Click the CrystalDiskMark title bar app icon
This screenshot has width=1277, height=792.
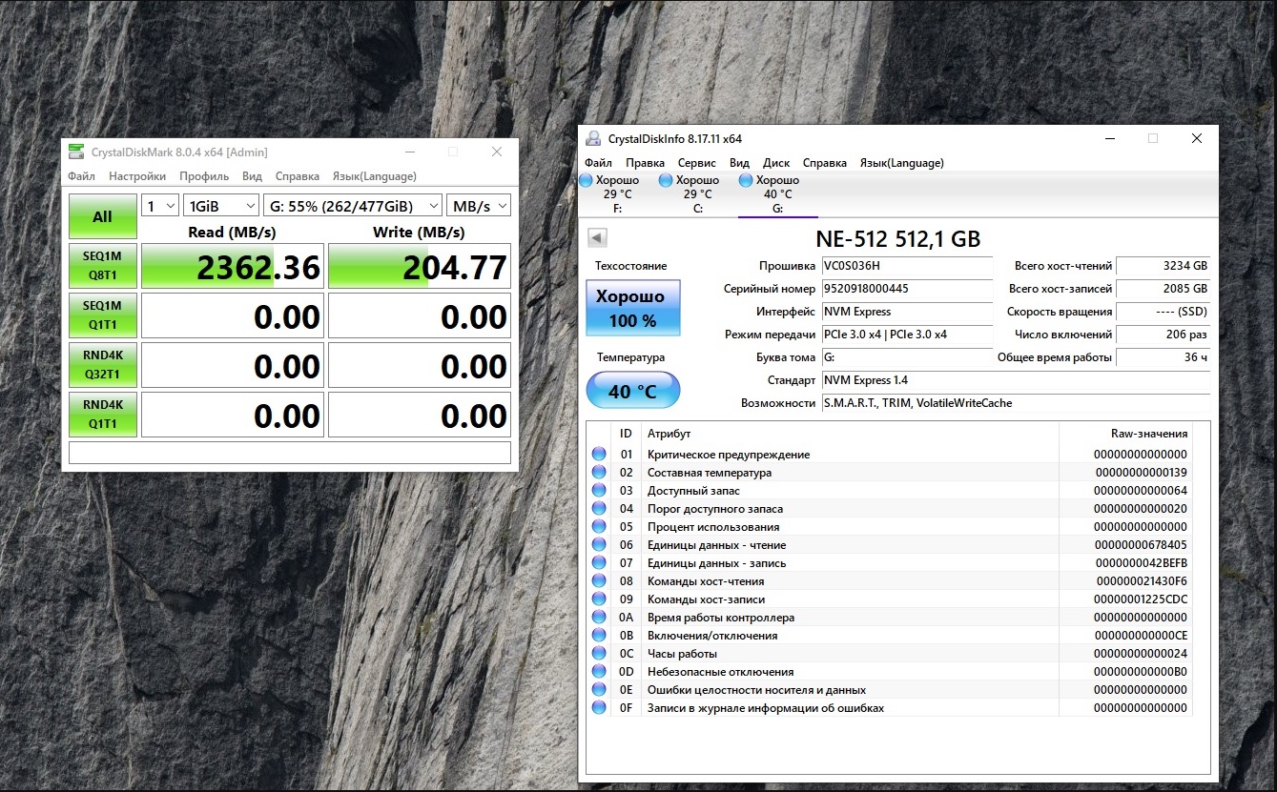(75, 152)
